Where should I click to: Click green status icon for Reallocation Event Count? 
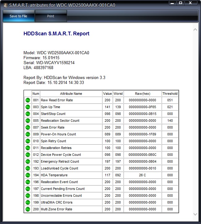(28, 182)
